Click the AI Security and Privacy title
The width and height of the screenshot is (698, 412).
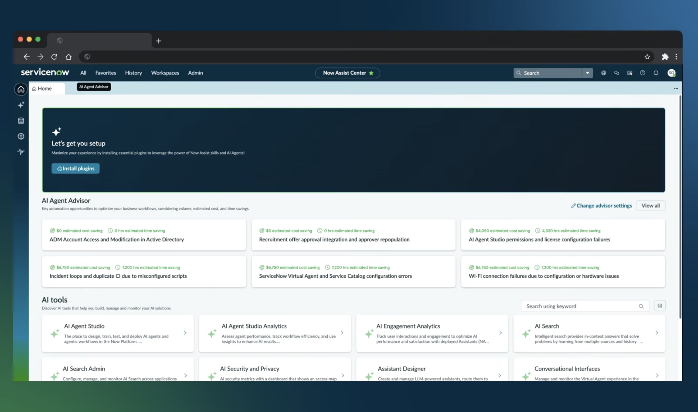coord(250,369)
